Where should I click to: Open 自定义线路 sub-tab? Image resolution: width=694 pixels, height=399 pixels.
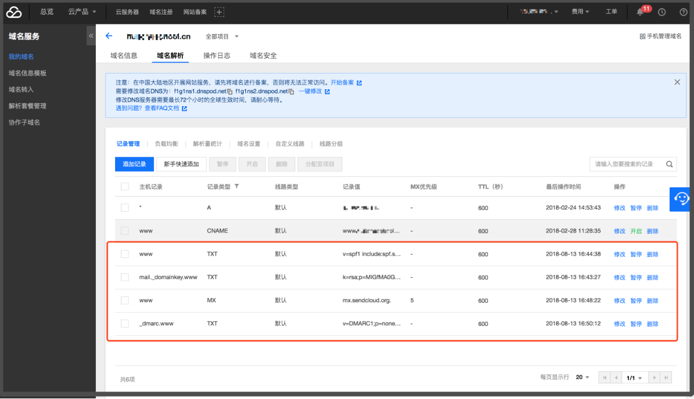pos(290,144)
